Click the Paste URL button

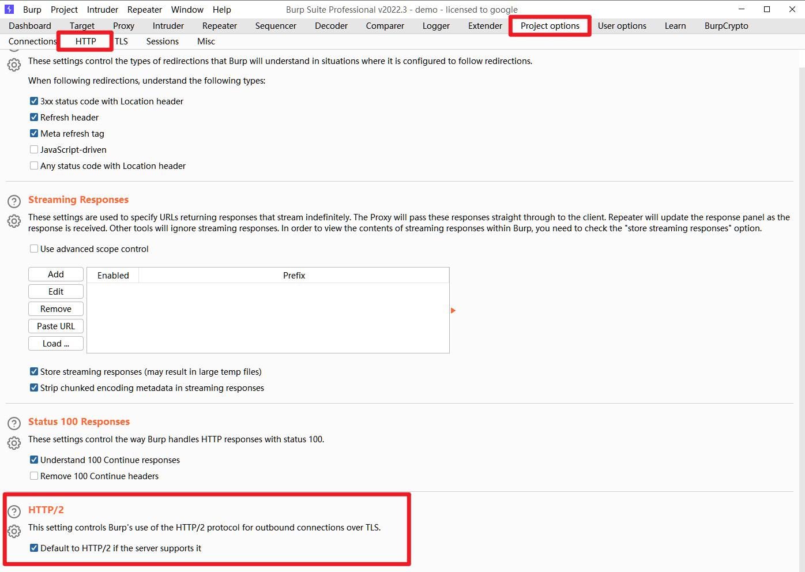tap(55, 326)
